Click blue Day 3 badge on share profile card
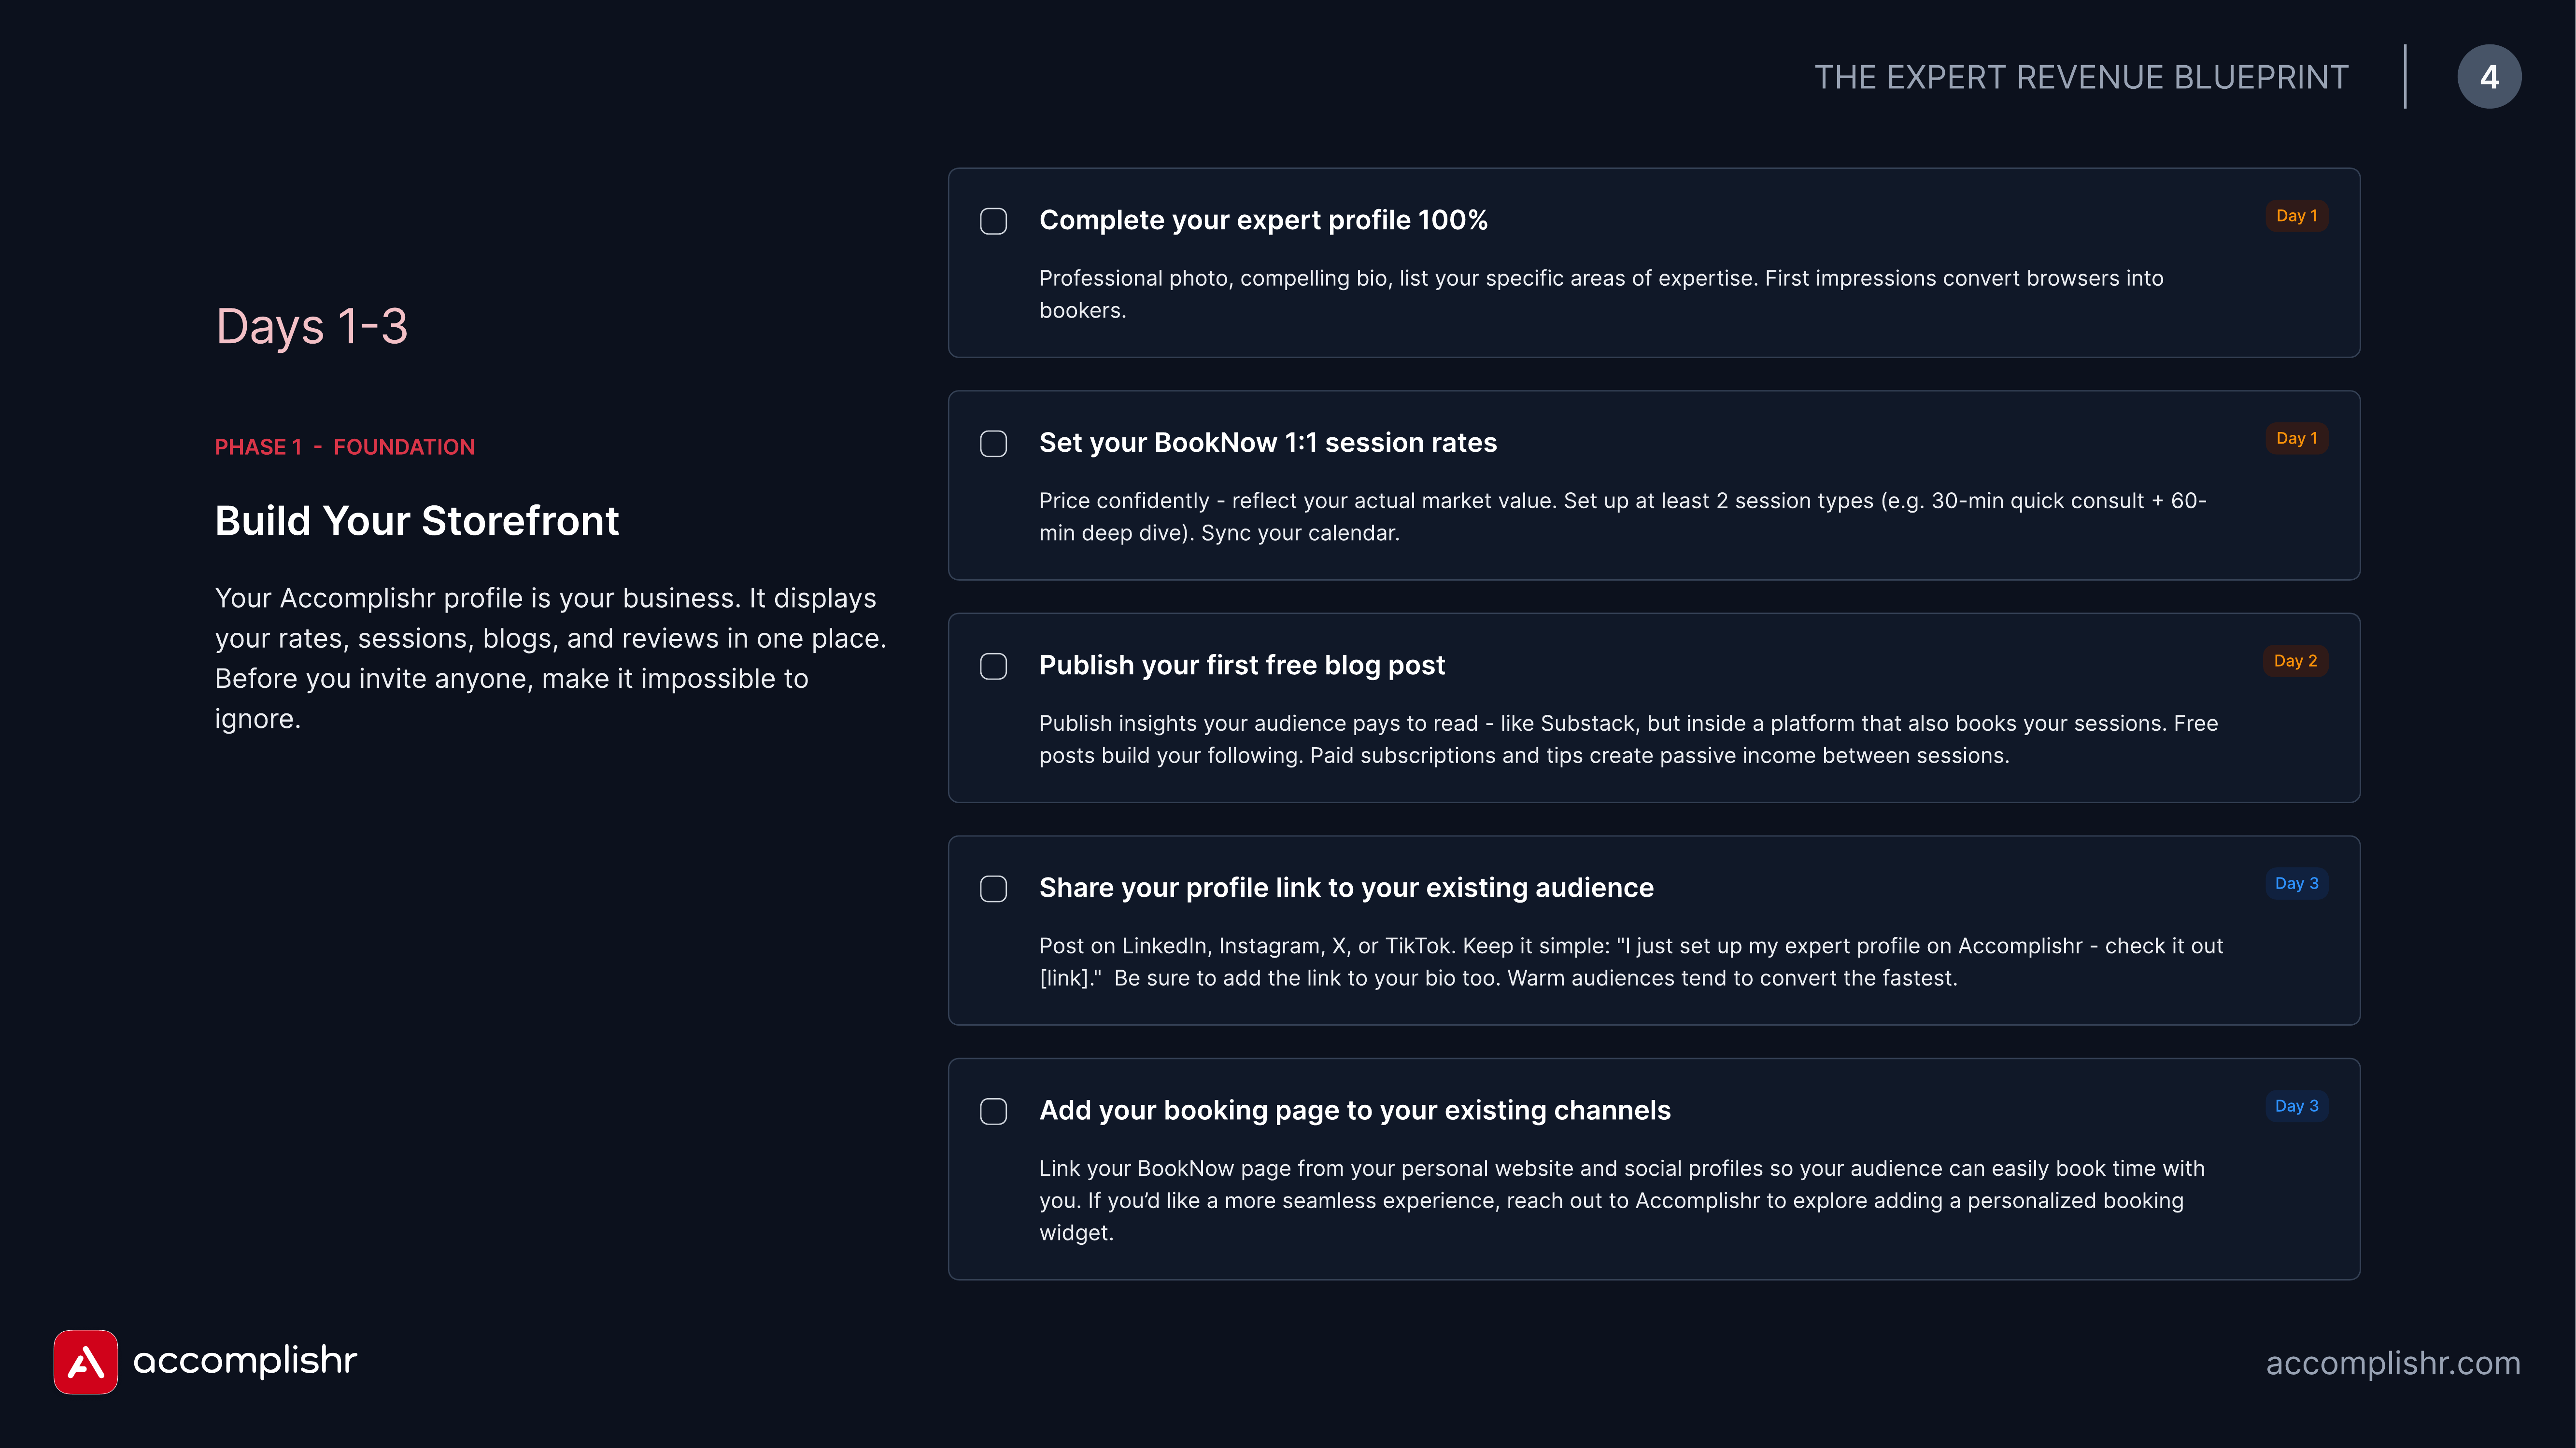This screenshot has width=2576, height=1448. (x=2297, y=883)
